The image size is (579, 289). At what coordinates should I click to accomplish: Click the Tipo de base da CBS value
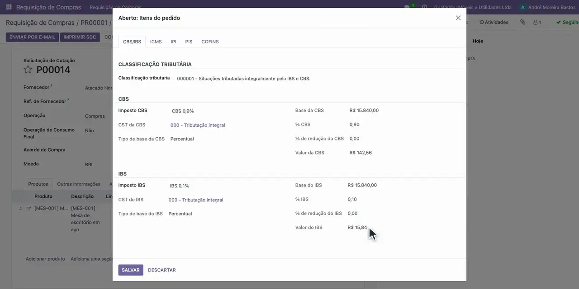pos(182,139)
